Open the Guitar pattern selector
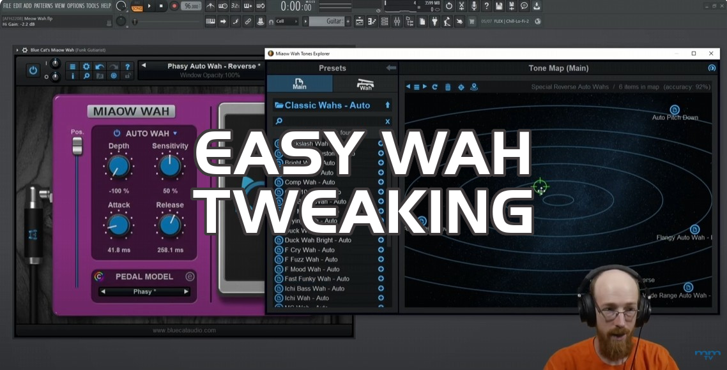This screenshot has height=370, width=727. coord(327,21)
